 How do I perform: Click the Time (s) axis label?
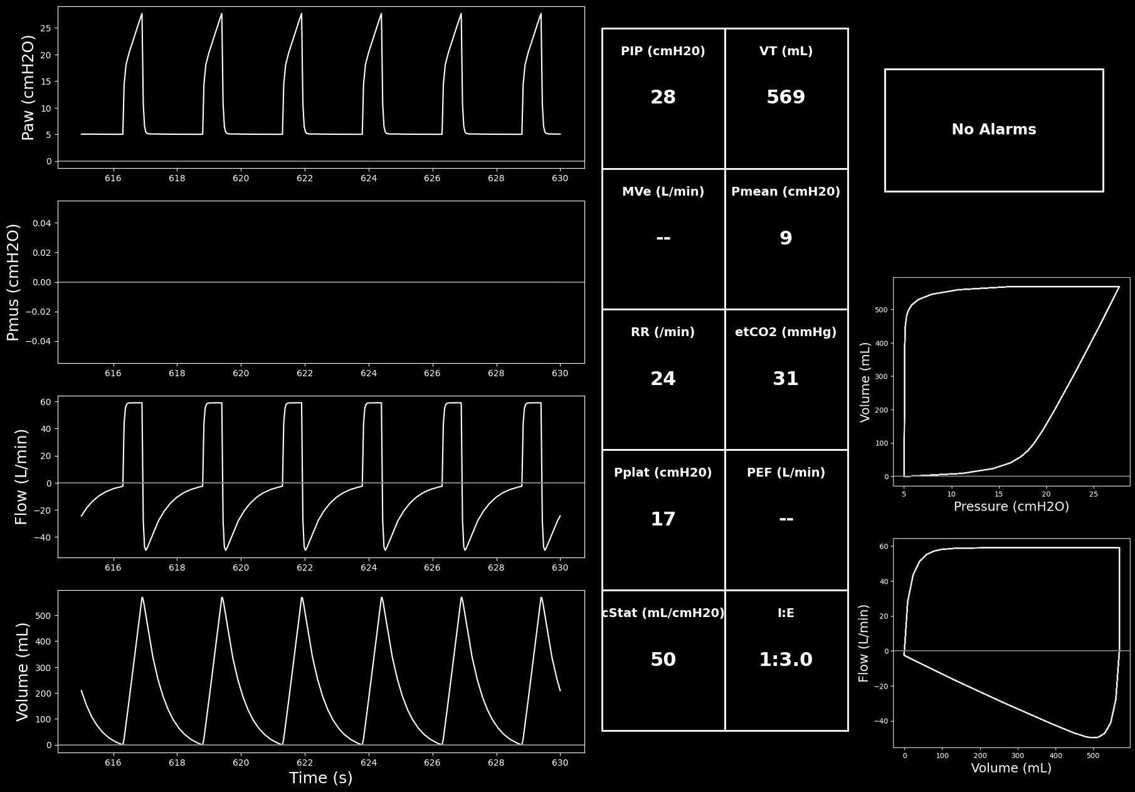click(321, 778)
